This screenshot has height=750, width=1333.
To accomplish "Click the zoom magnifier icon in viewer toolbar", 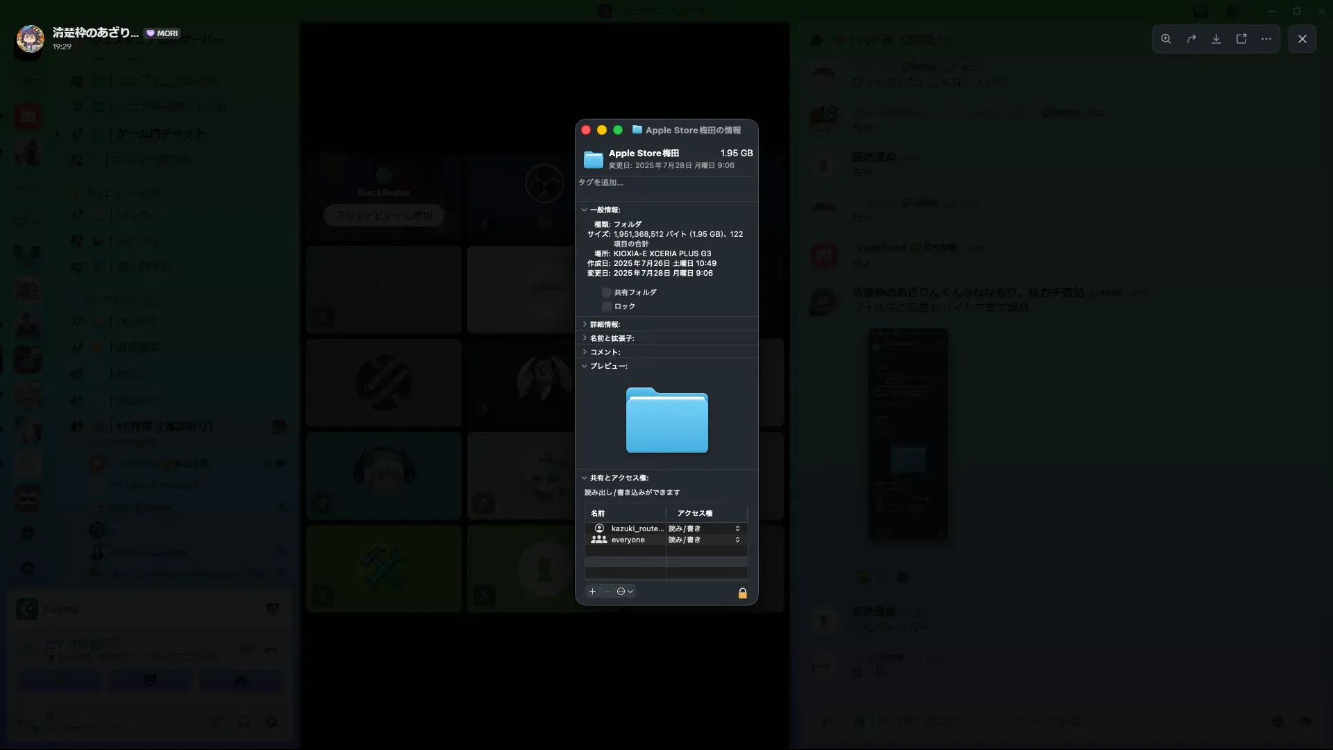I will coord(1166,39).
